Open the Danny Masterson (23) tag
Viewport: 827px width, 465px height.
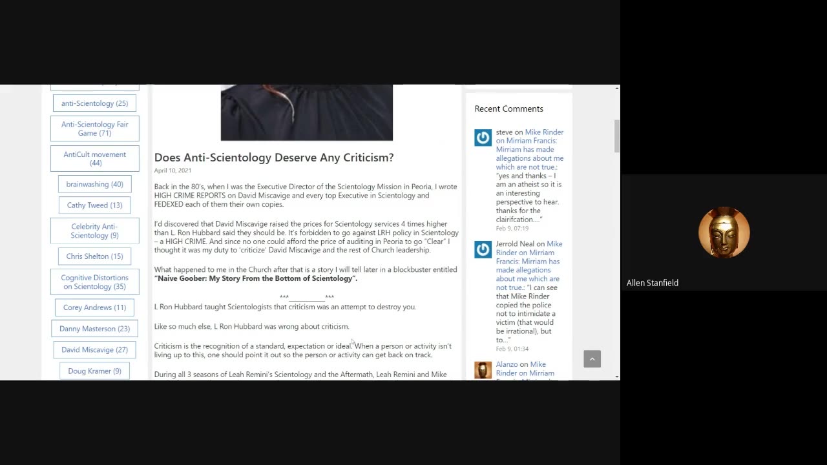click(x=94, y=329)
